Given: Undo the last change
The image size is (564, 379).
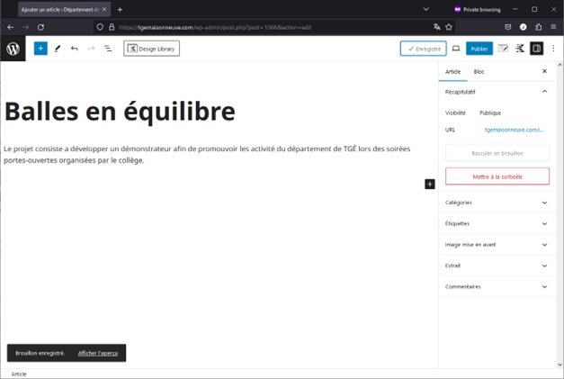Looking at the screenshot, I should (75, 49).
